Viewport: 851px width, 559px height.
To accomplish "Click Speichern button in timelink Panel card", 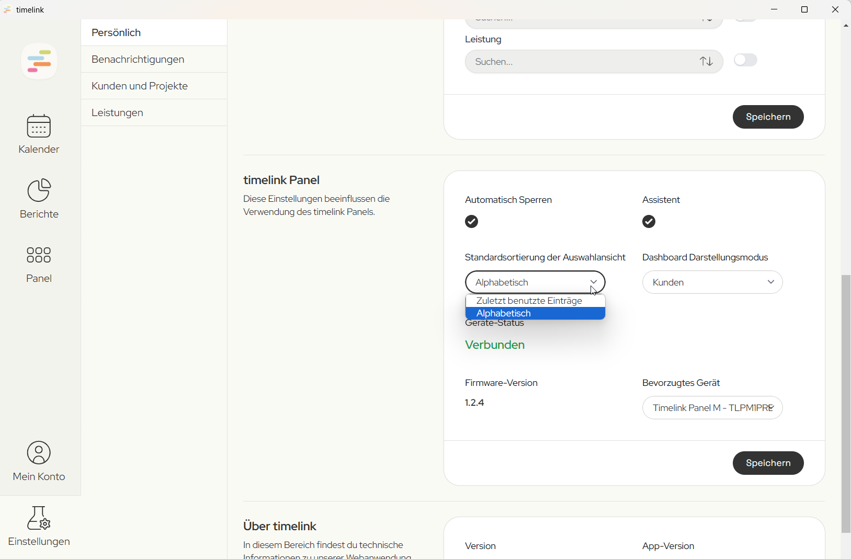I will pos(768,463).
